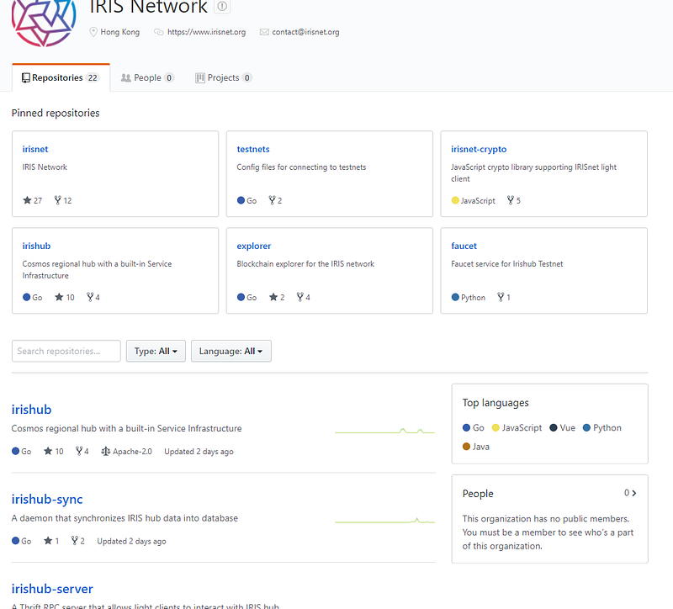This screenshot has width=673, height=609.
Task: Open the Language: All filter dropdown
Action: [x=231, y=351]
